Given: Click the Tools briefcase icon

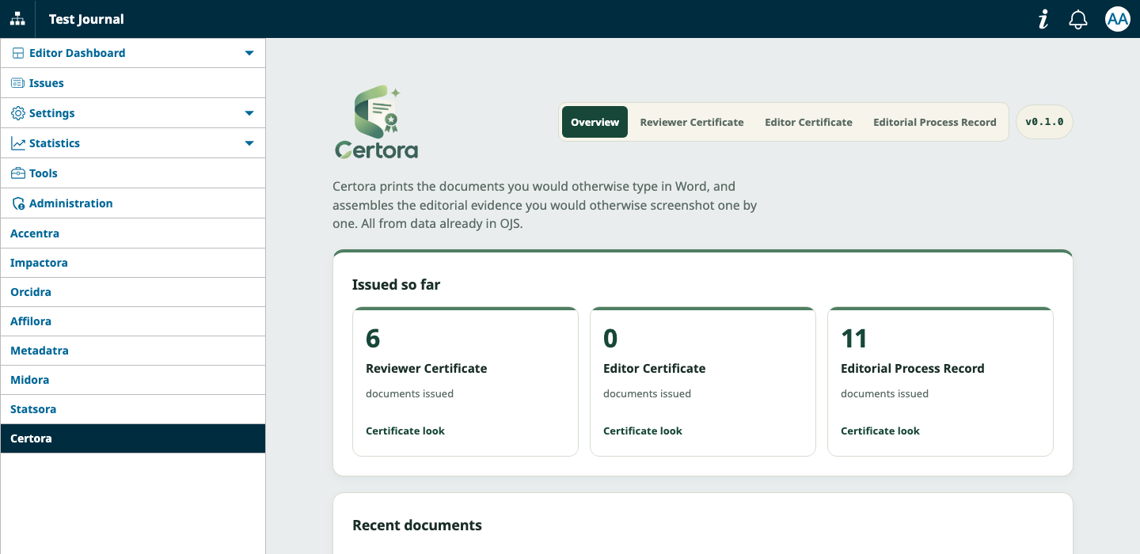Looking at the screenshot, I should (17, 173).
